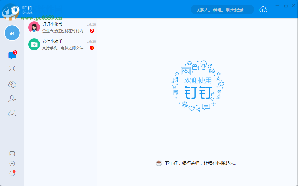Image resolution: width=298 pixels, height=186 pixels.
Task: Maximize the DingTalk window
Action: (286, 6)
